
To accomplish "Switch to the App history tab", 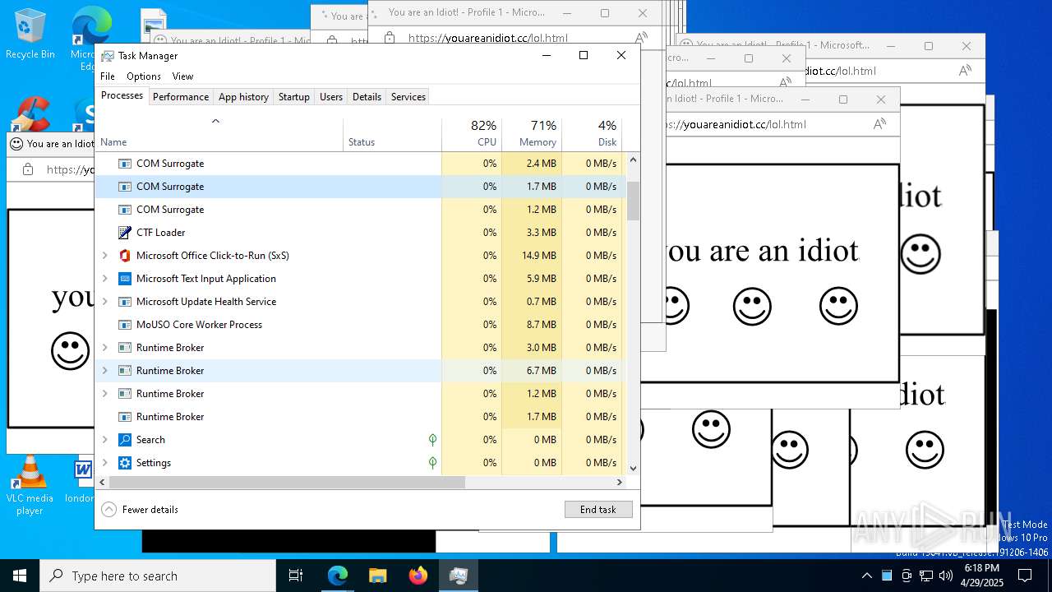I will [x=243, y=97].
